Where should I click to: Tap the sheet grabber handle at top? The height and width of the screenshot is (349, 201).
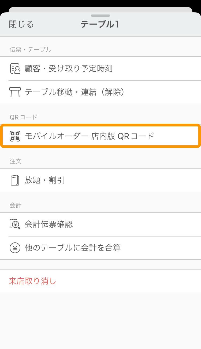click(100, 16)
